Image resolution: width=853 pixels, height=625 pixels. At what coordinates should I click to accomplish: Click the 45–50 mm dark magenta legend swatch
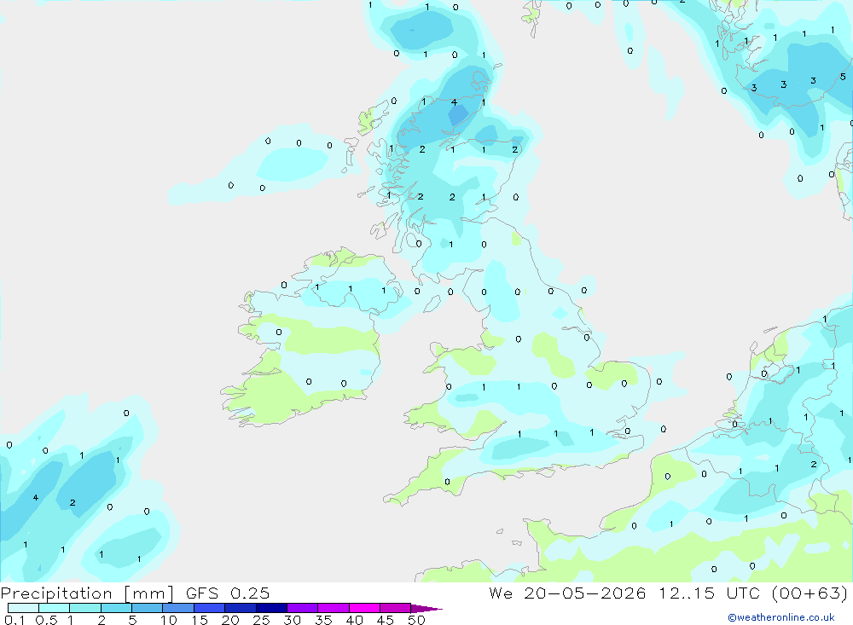click(395, 608)
